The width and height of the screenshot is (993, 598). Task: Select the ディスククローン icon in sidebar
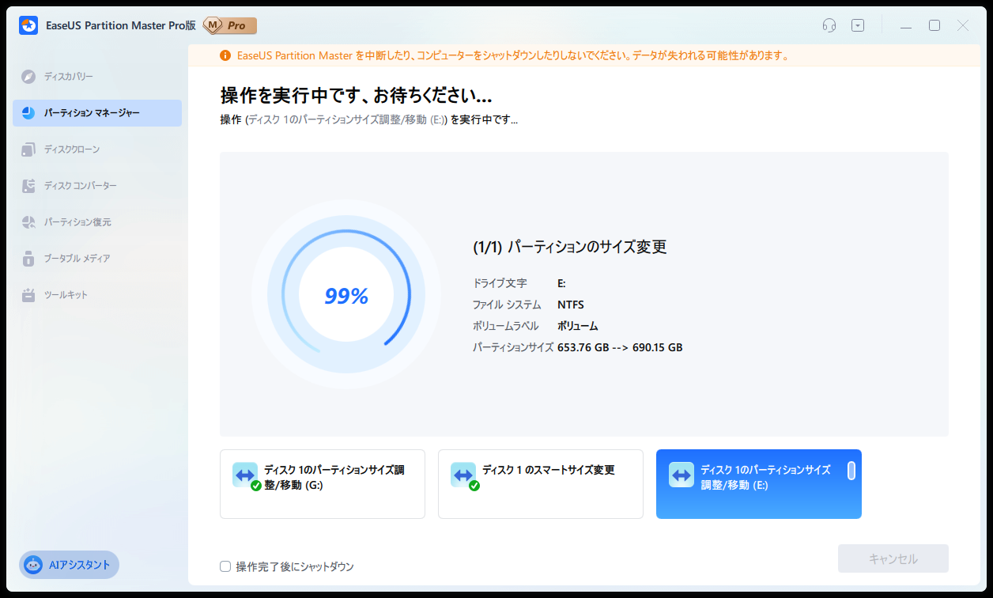click(x=29, y=149)
